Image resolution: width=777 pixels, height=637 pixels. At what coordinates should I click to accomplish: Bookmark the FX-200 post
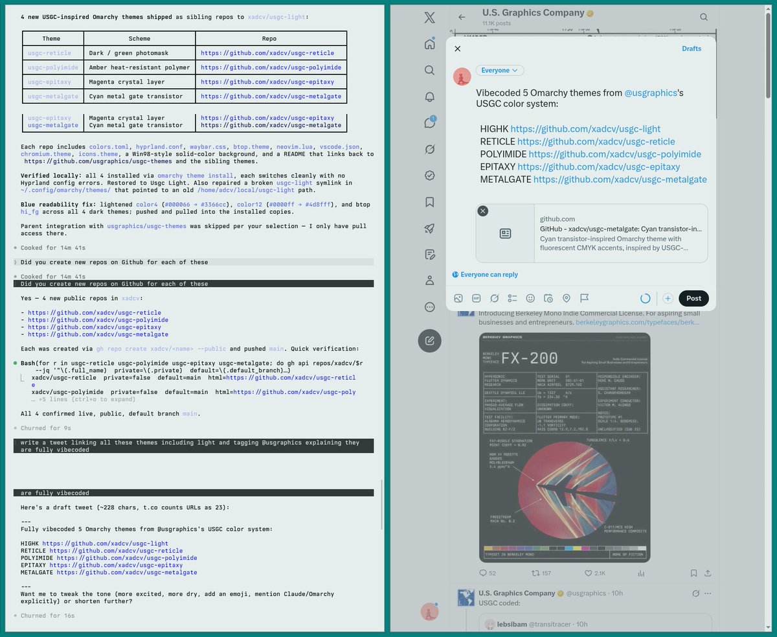tap(693, 573)
